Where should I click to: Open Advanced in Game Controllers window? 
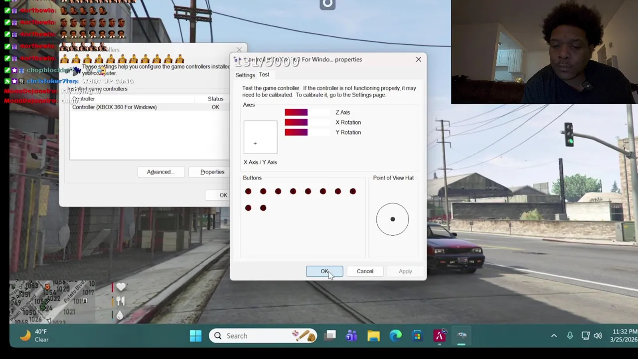coord(159,172)
